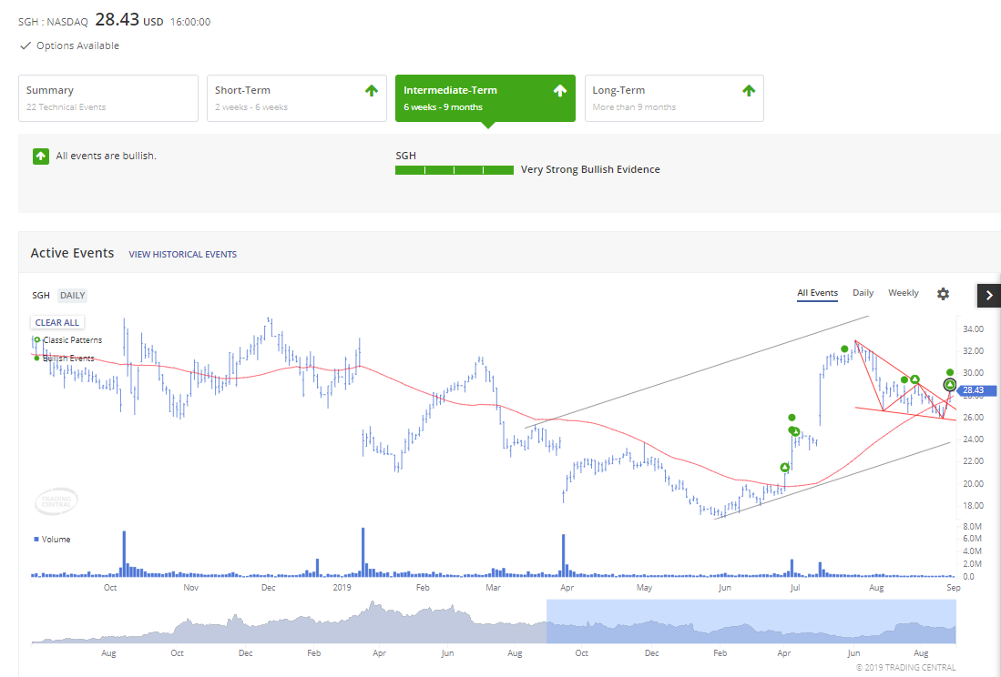
Task: Click the Options Available checkmark icon
Action: click(x=26, y=45)
